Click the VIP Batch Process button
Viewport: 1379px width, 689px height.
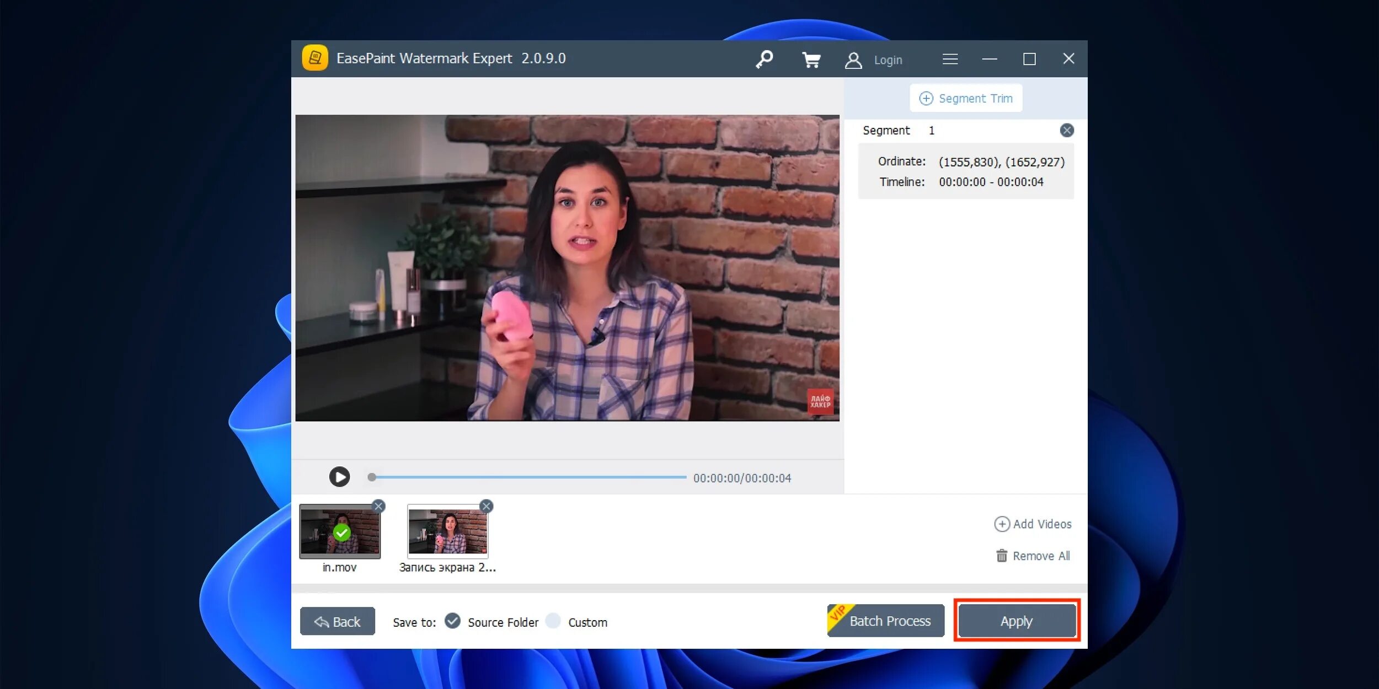point(886,621)
